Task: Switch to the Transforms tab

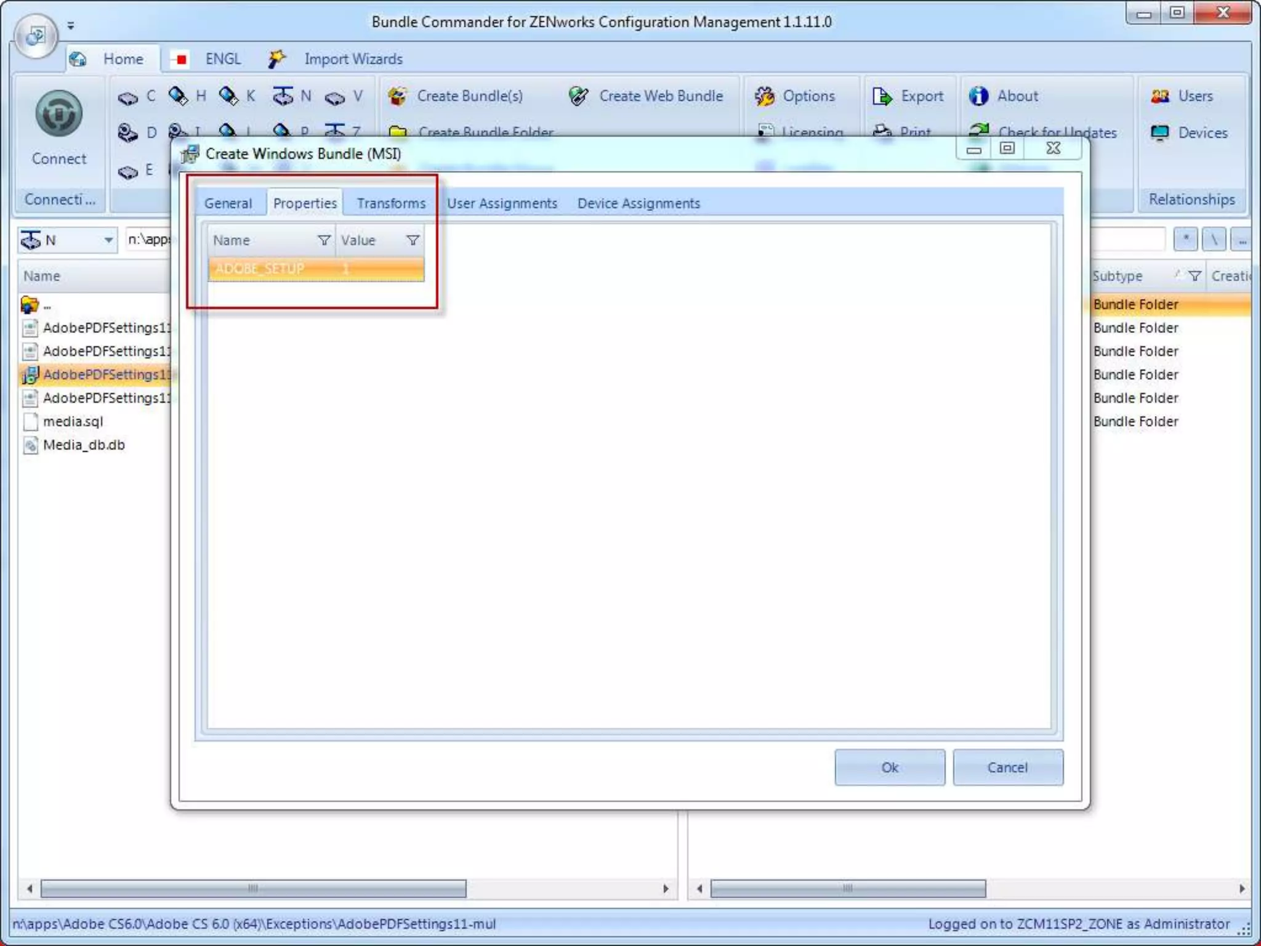Action: click(x=391, y=203)
